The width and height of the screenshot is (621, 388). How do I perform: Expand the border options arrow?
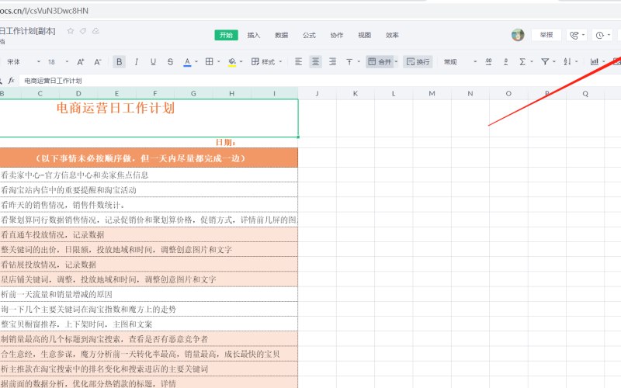(219, 62)
